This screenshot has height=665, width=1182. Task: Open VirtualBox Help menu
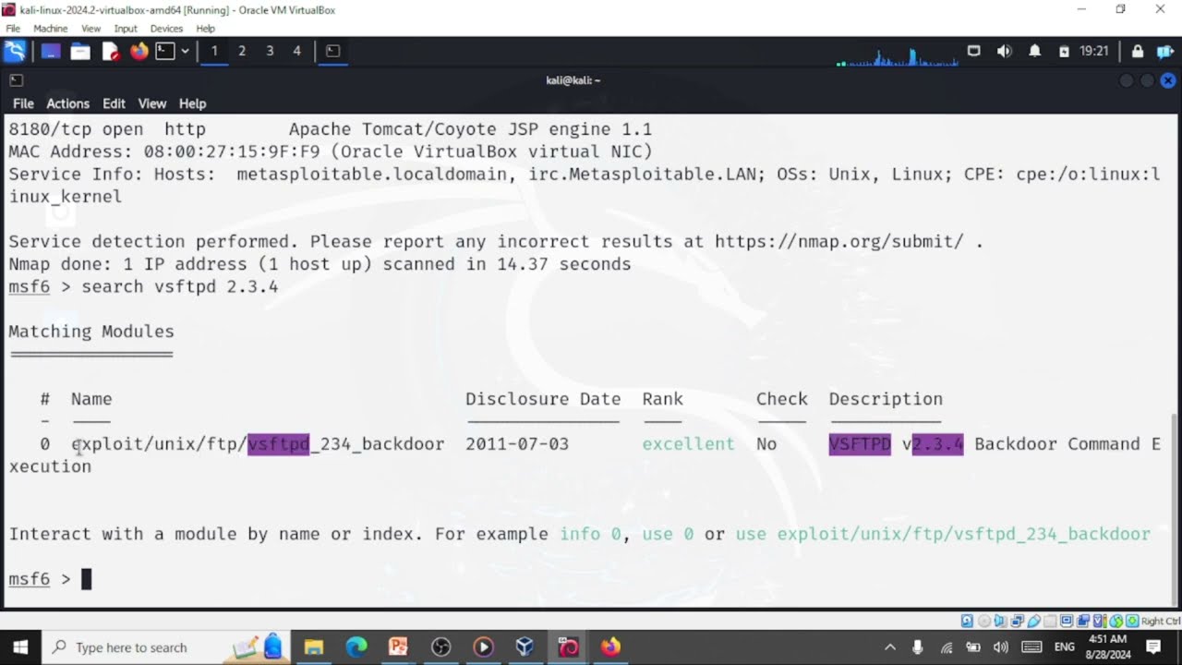(x=205, y=29)
